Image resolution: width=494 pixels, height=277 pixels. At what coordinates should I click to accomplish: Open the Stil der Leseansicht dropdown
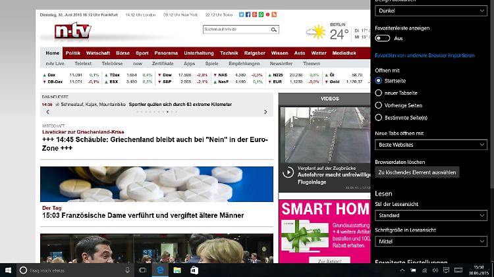[431, 215]
